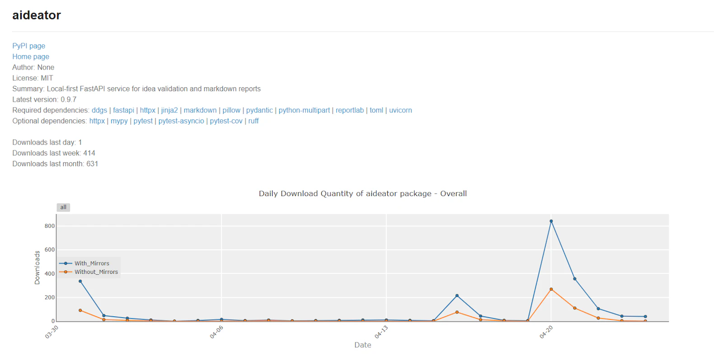Open the Home page link
The width and height of the screenshot is (723, 356).
[31, 56]
